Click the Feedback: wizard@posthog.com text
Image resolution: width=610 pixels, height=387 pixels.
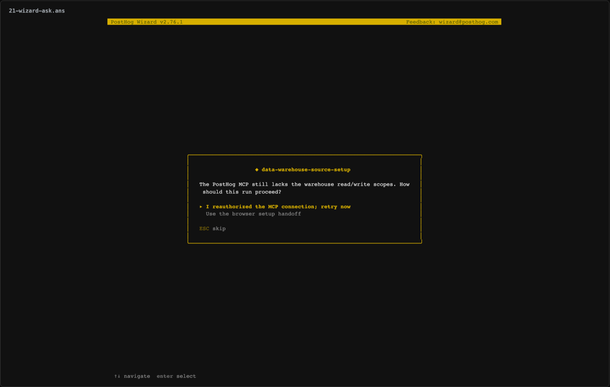point(452,22)
